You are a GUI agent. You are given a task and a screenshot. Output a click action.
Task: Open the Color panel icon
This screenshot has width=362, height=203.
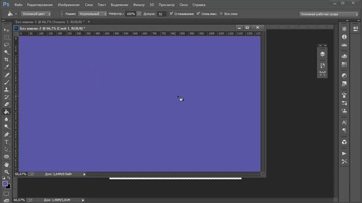344,56
